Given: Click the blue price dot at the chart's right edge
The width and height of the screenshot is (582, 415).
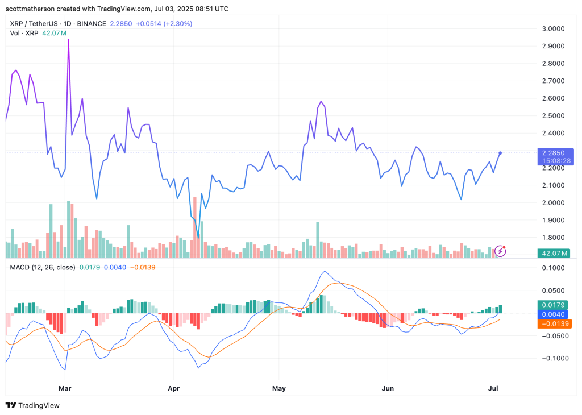Looking at the screenshot, I should pyautogui.click(x=500, y=153).
